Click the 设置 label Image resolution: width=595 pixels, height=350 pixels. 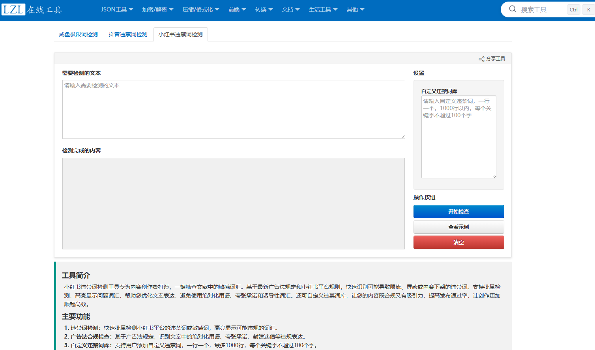(x=419, y=73)
